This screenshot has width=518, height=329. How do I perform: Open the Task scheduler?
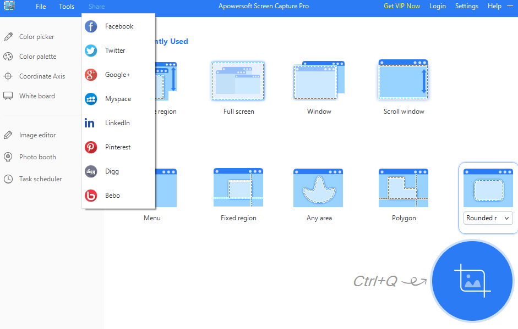tap(40, 179)
